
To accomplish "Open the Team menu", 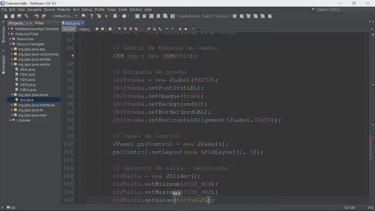I will pyautogui.click(x=111, y=9).
